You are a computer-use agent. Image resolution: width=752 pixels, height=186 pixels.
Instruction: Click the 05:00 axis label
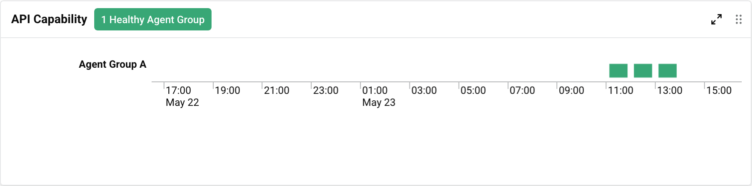coord(473,90)
